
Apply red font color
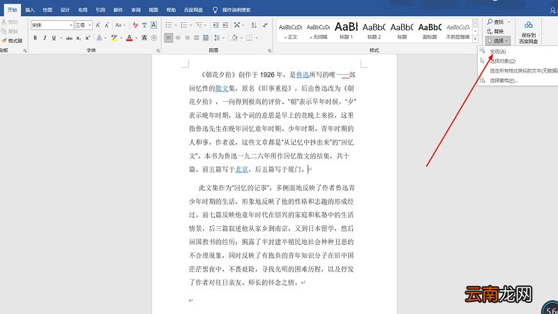[x=129, y=38]
